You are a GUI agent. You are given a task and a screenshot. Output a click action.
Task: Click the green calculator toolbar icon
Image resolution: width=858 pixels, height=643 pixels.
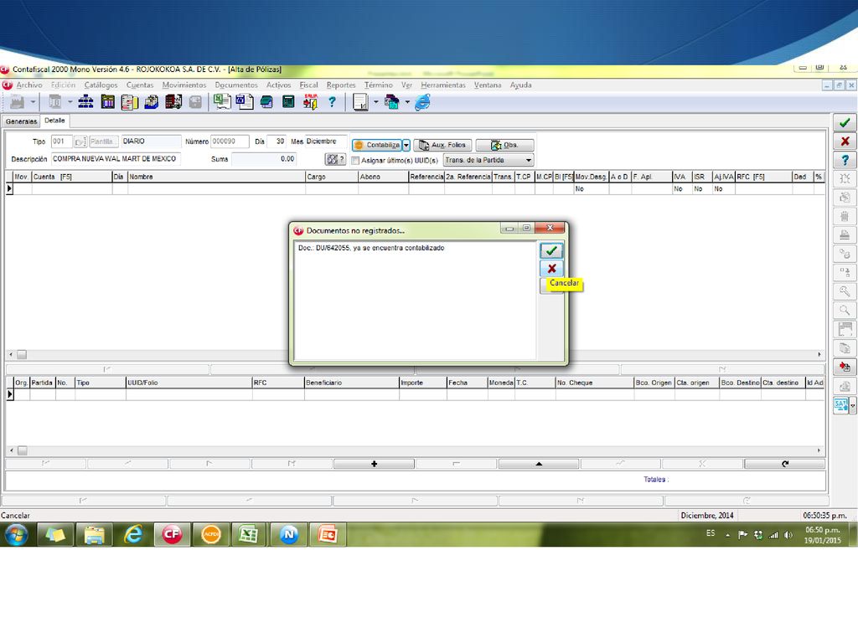pyautogui.click(x=288, y=101)
